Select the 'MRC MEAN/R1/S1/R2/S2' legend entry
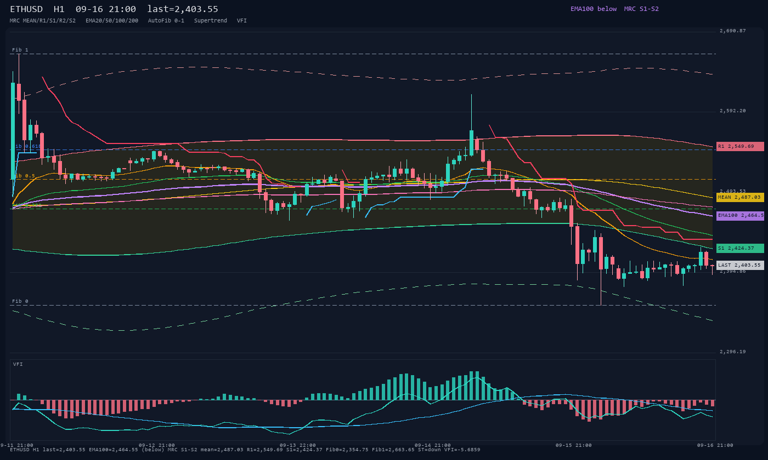Image resolution: width=768 pixels, height=460 pixels. [x=43, y=21]
